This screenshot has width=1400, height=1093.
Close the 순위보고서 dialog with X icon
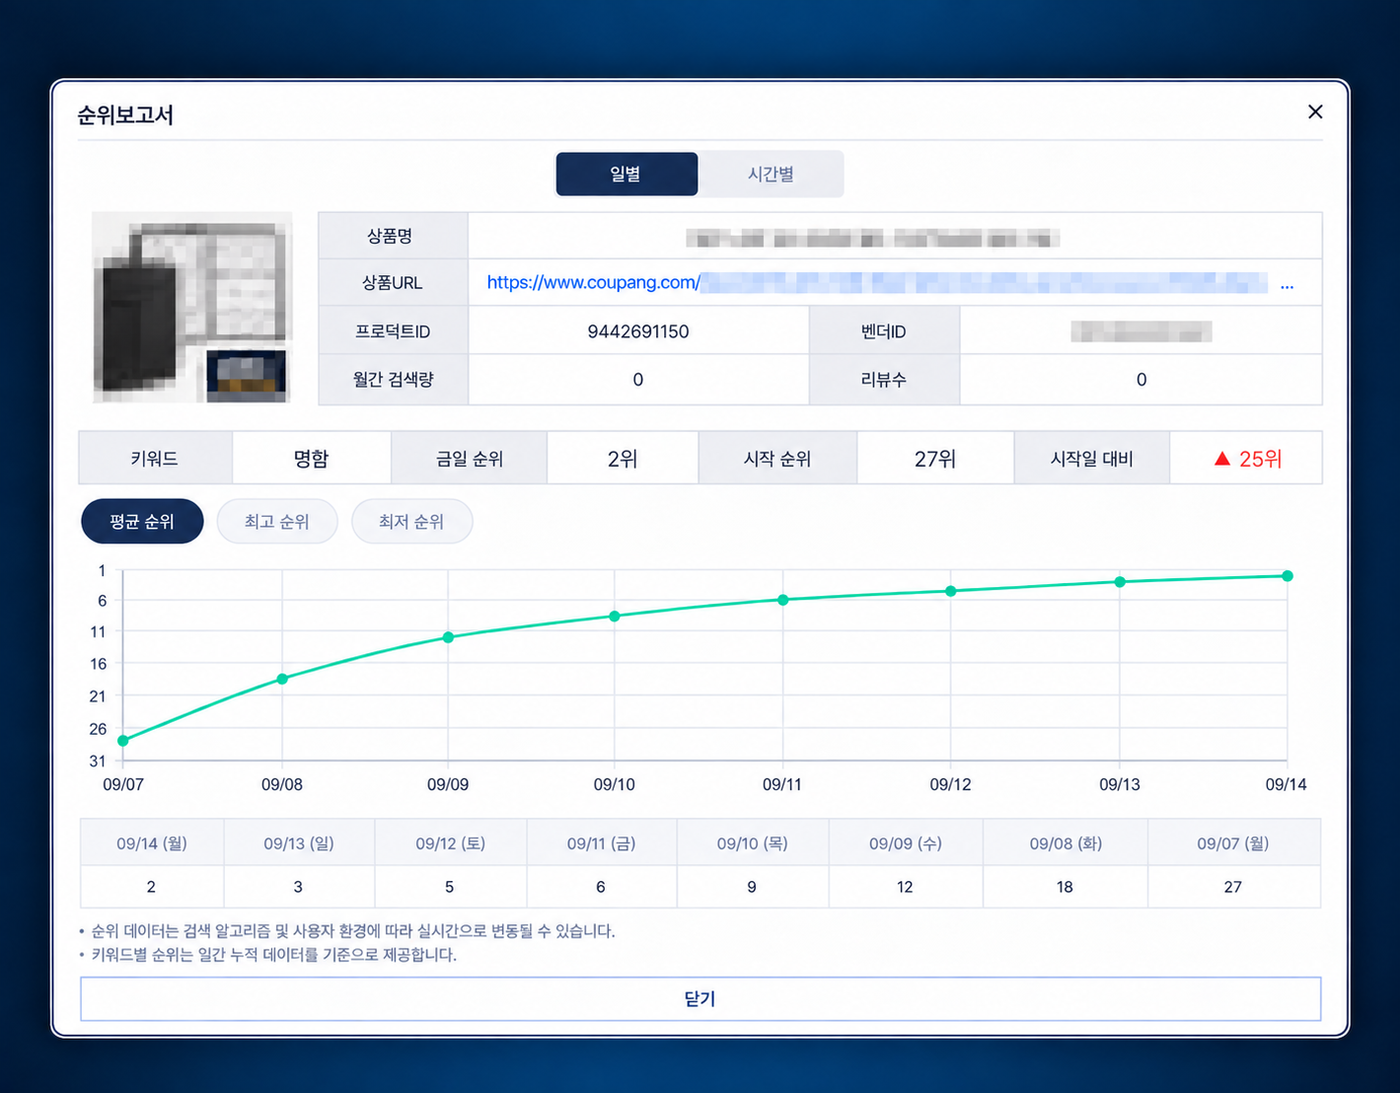click(x=1315, y=111)
